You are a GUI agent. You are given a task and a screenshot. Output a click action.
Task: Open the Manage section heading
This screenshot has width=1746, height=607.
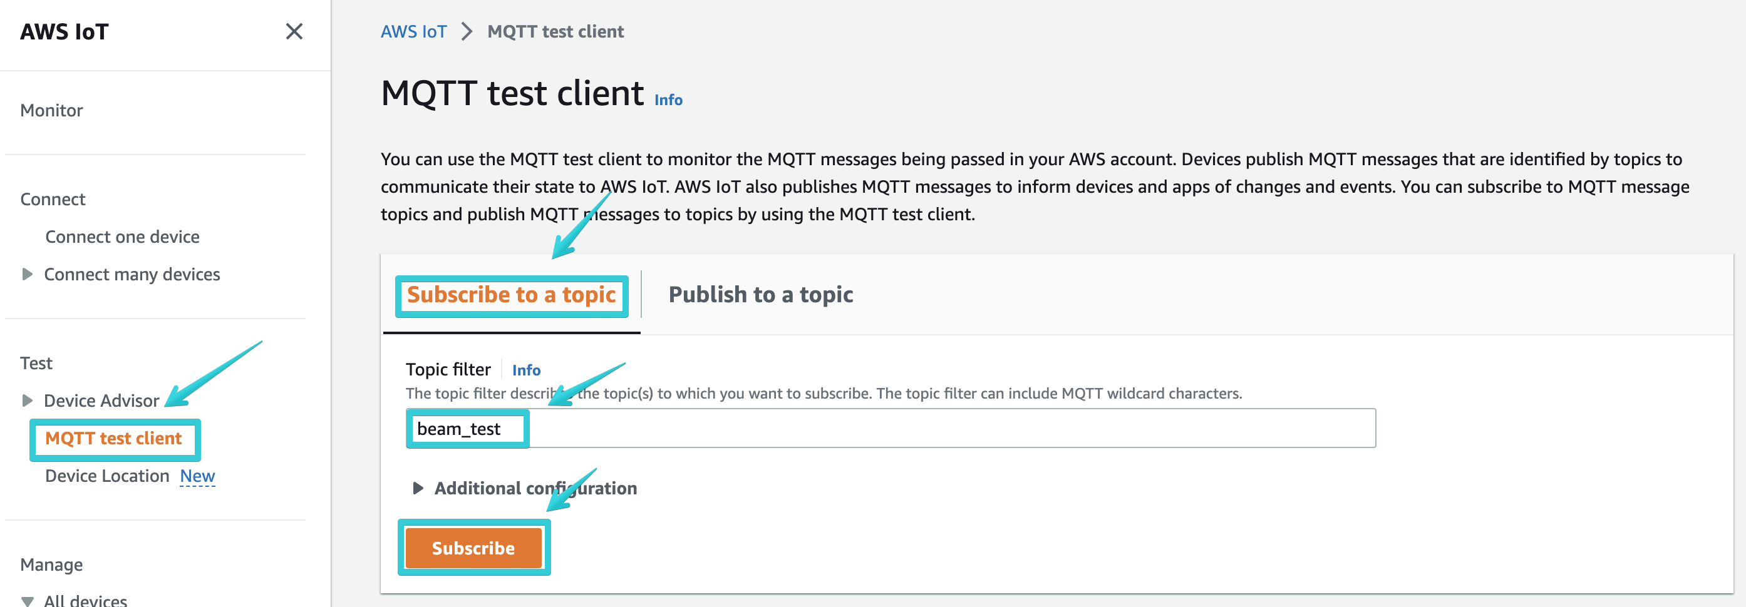pos(51,564)
